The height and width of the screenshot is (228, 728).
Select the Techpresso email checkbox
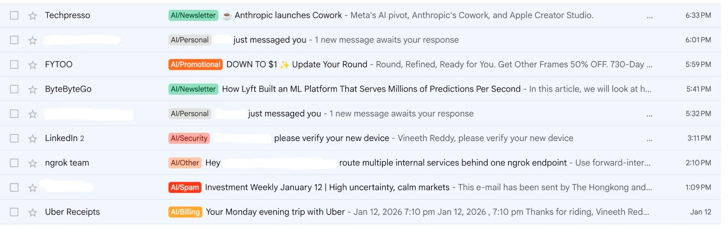(14, 15)
